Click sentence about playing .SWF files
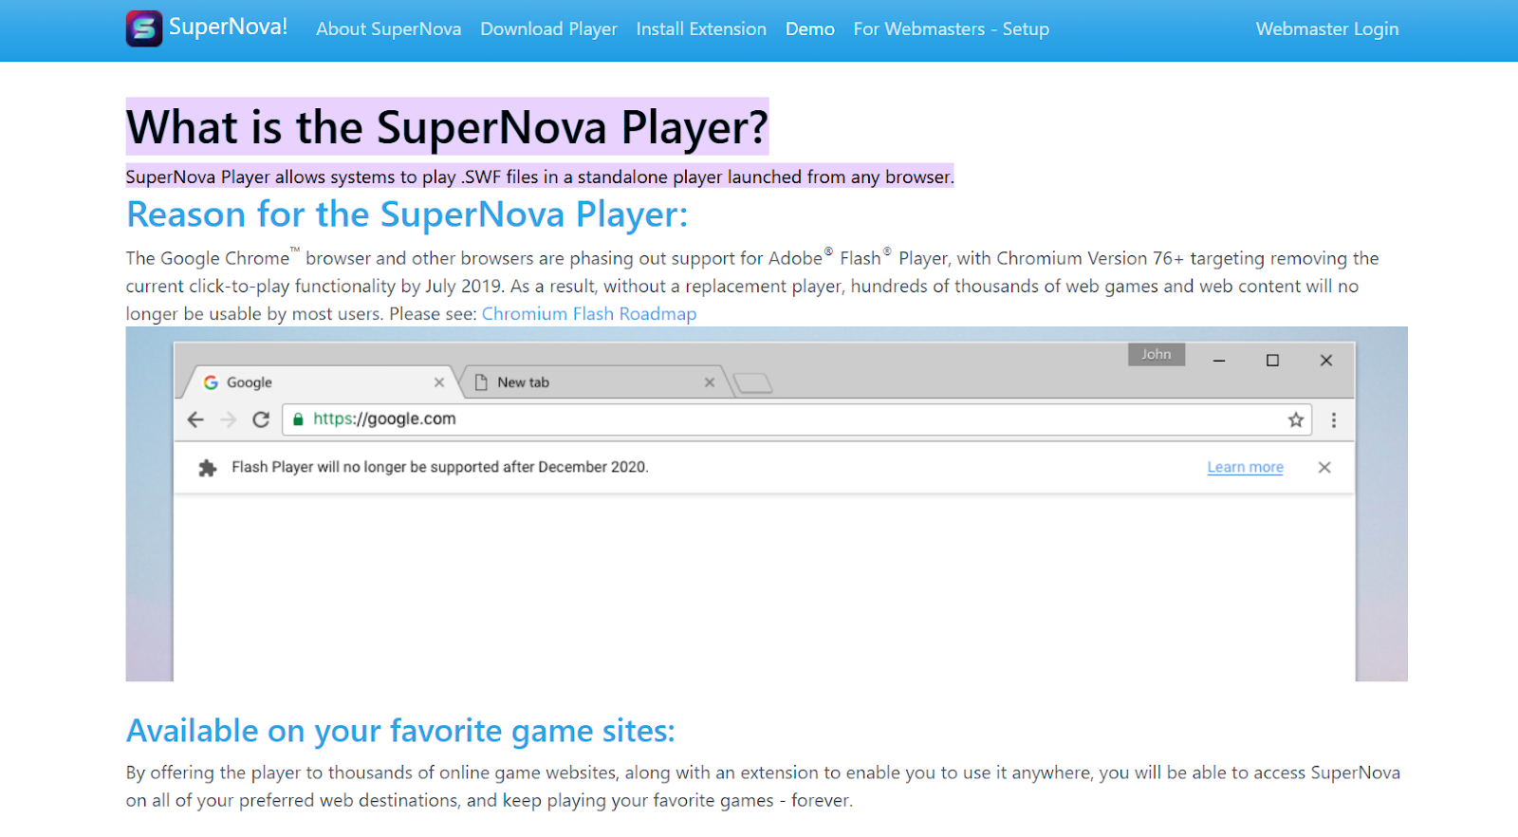The height and width of the screenshot is (837, 1518). pyautogui.click(x=540, y=177)
